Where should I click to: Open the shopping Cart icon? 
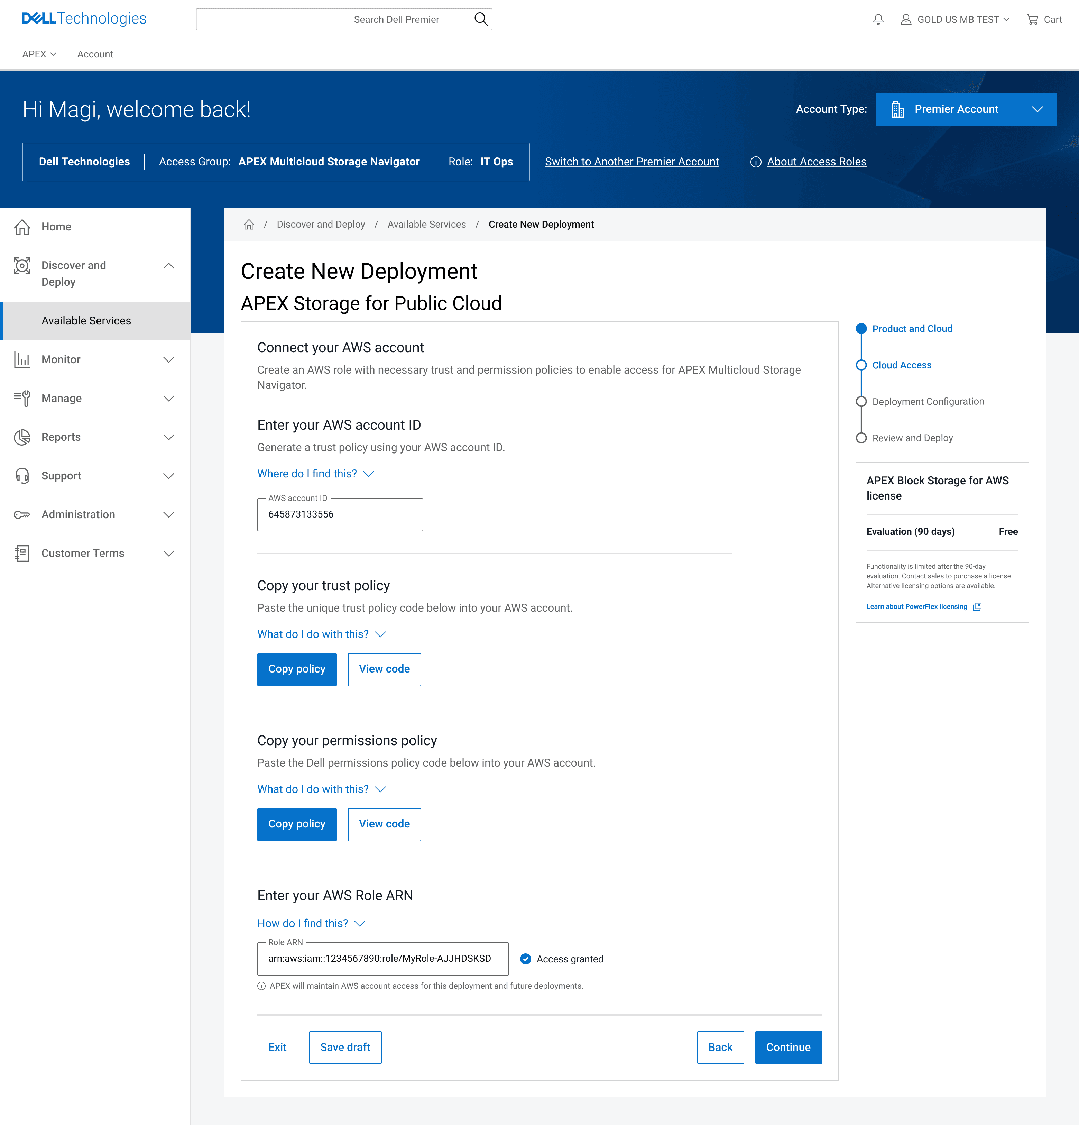tap(1033, 19)
